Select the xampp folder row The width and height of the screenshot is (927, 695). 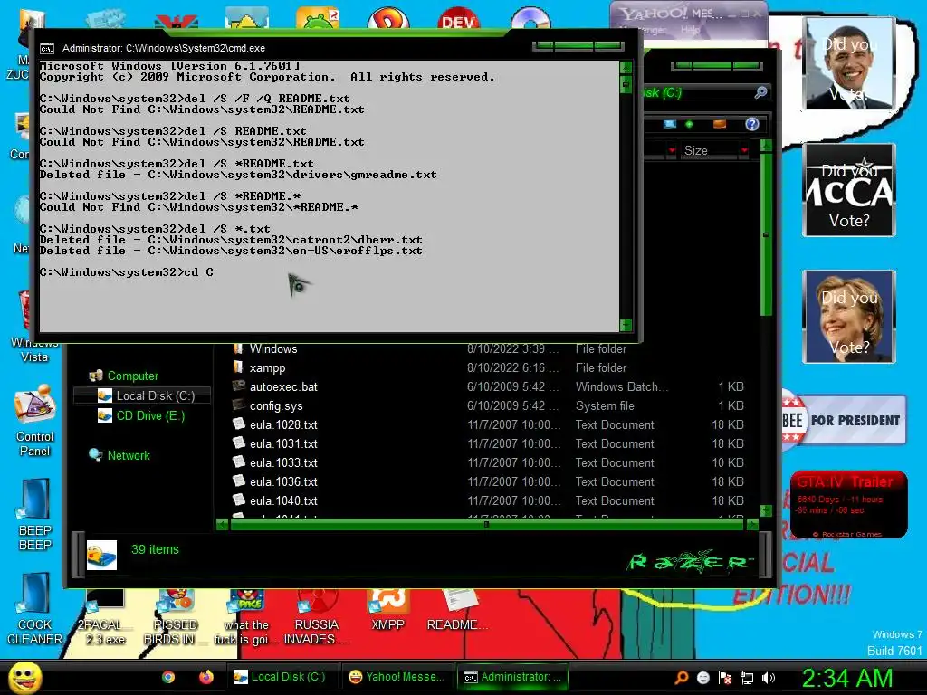(488, 367)
